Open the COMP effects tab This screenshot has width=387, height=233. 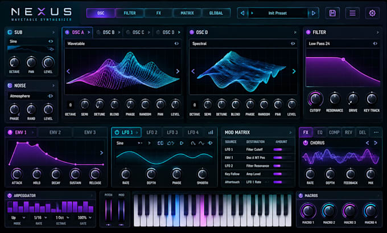(334, 132)
